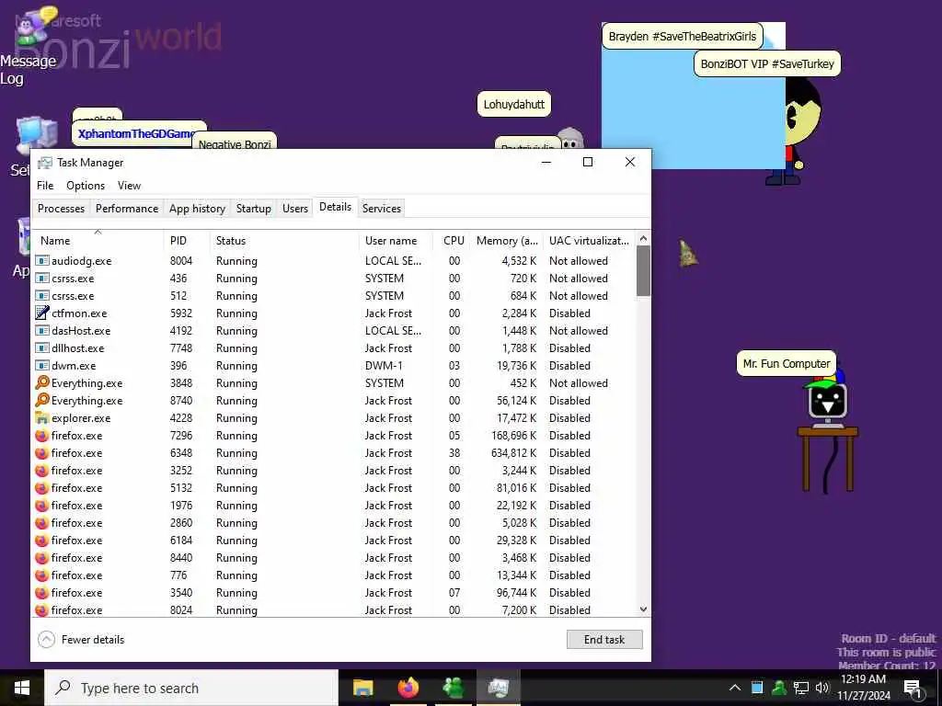Switch to the App history tab
Image resolution: width=942 pixels, height=706 pixels.
[197, 209]
